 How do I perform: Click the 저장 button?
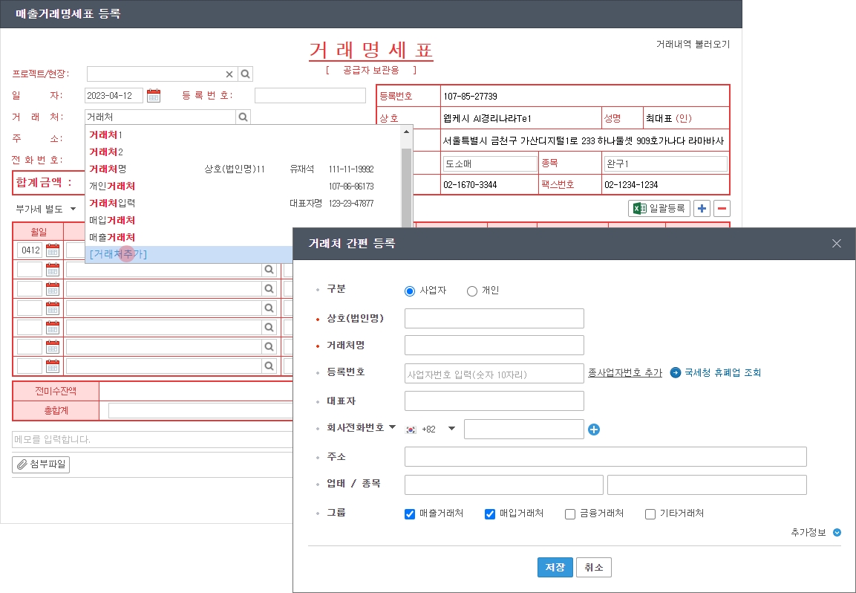tap(555, 568)
